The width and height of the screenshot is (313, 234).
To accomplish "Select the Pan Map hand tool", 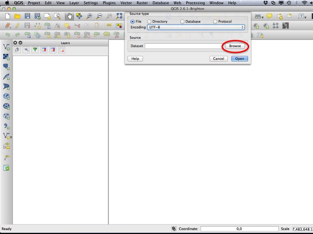I will [x=69, y=16].
